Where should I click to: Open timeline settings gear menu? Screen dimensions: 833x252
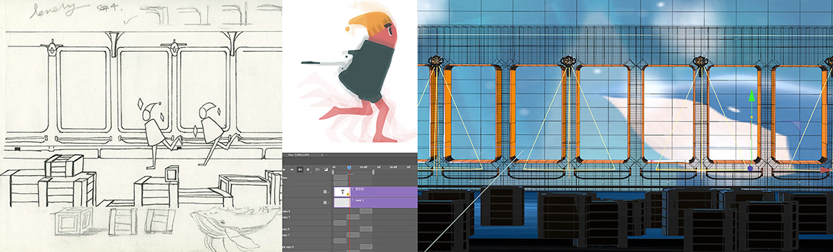[x=308, y=170]
